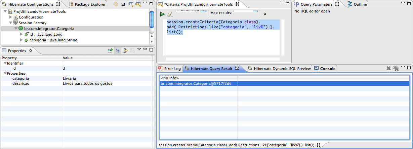
Task: Collapse the br.com.integrator.Categoria node
Action: tap(16, 29)
